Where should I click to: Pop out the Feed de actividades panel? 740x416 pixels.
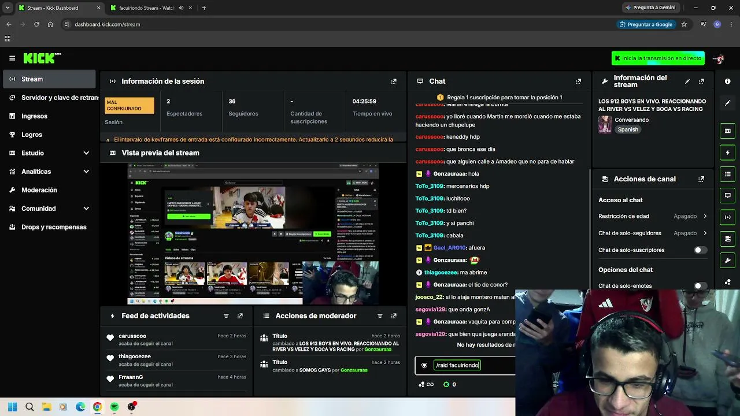click(x=240, y=316)
